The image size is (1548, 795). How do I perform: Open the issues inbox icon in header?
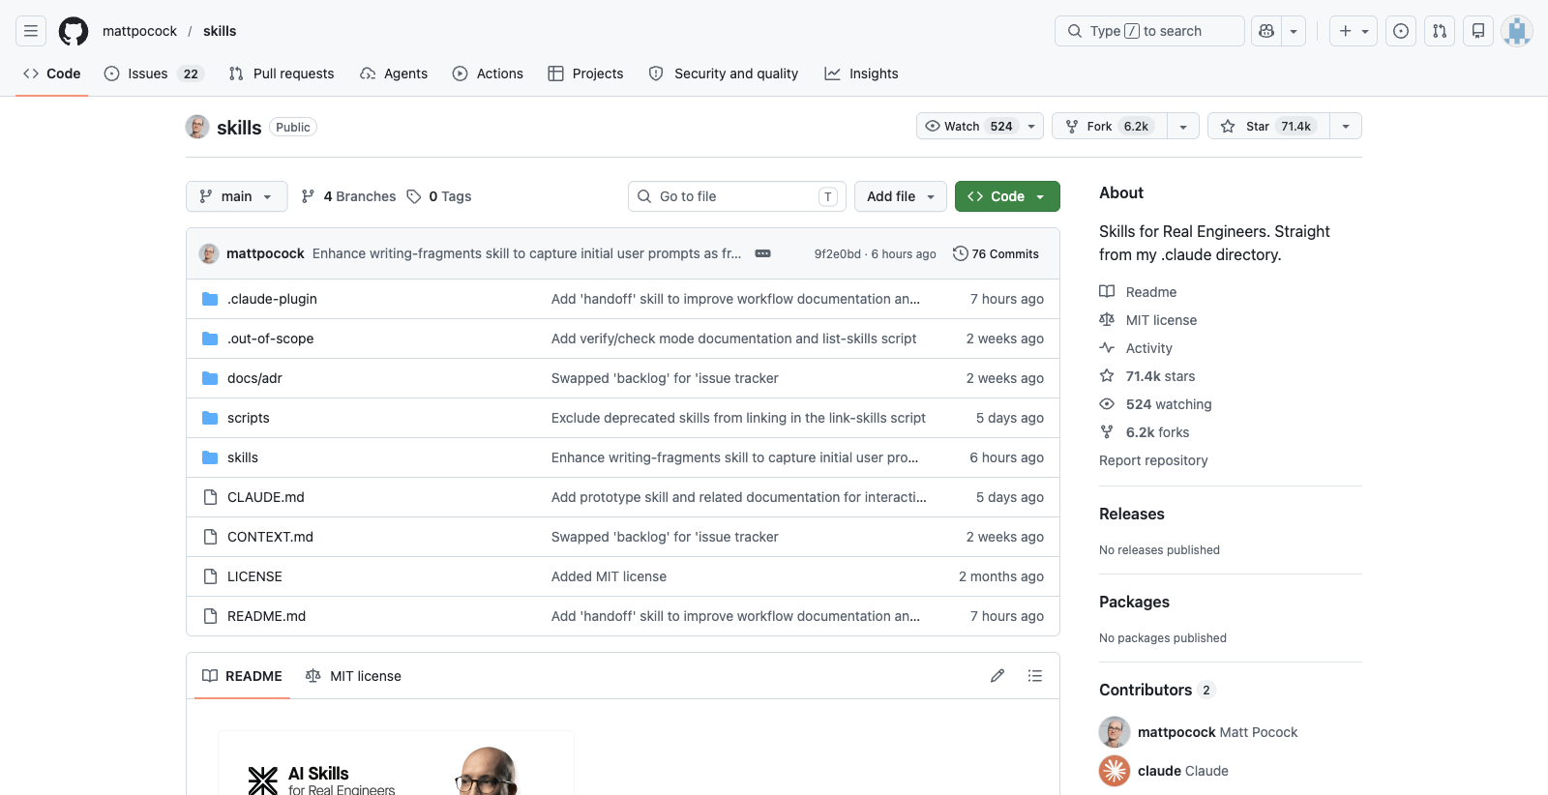pos(1401,31)
